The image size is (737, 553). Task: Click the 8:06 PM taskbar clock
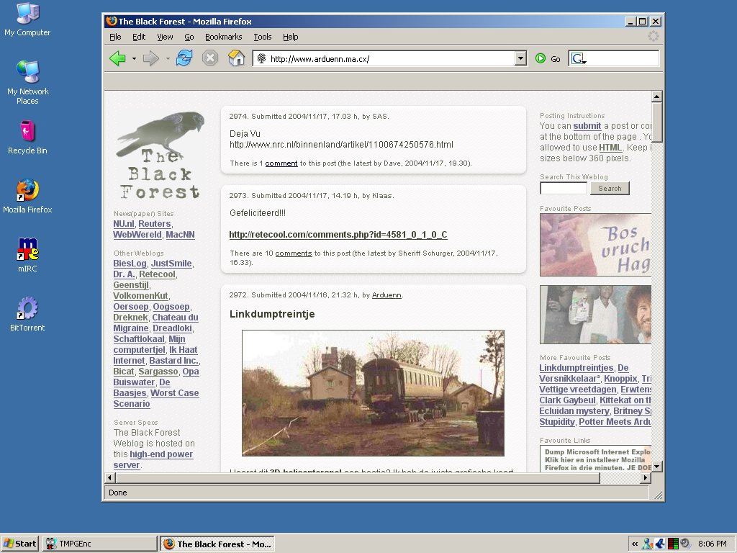[712, 544]
